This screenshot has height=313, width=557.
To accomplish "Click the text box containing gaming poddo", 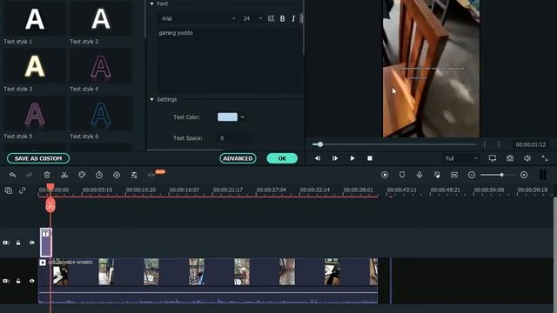I will pos(230,60).
